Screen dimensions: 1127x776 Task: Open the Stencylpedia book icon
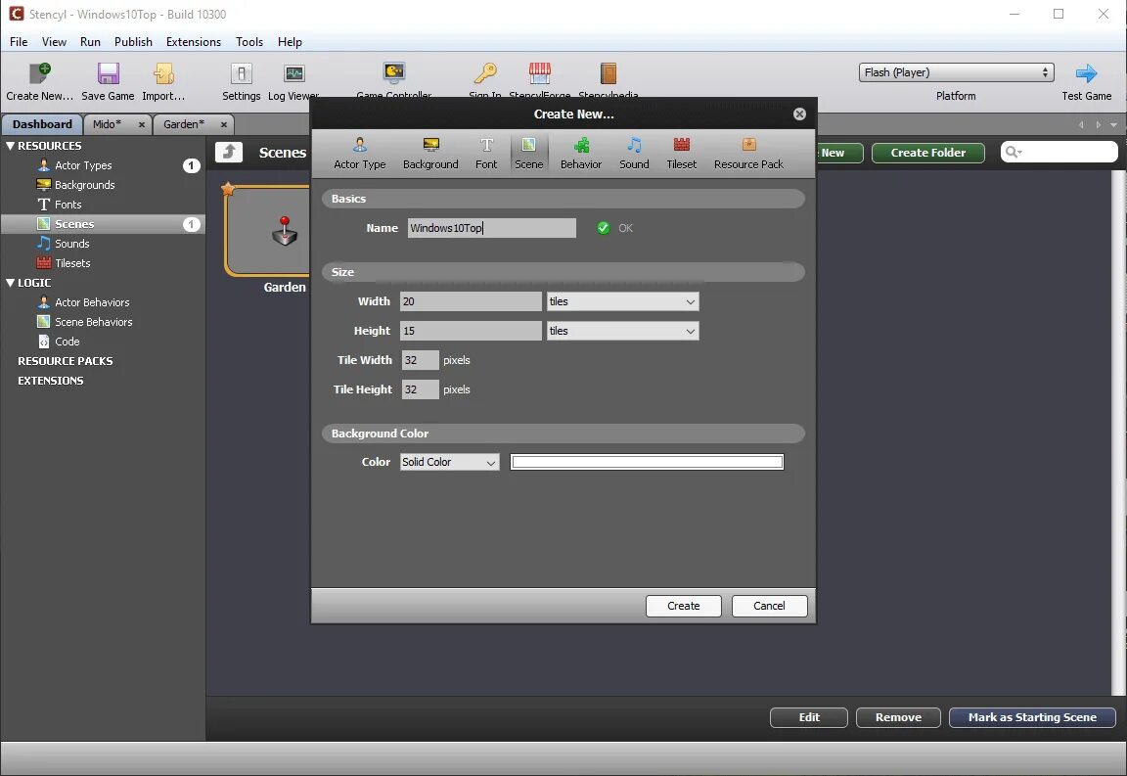point(609,72)
